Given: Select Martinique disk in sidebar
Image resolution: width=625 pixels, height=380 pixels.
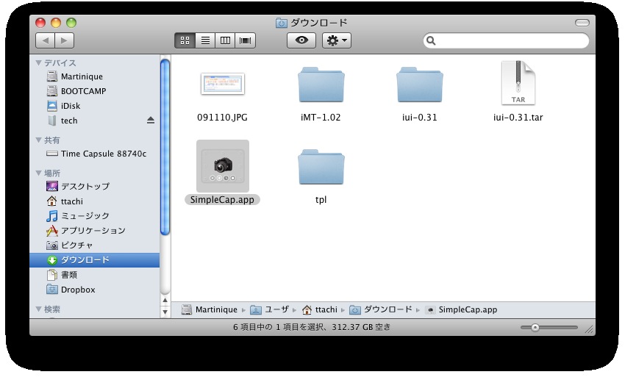Looking at the screenshot, I should (94, 76).
